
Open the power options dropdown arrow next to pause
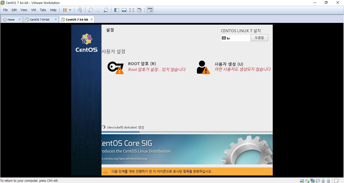point(70,10)
